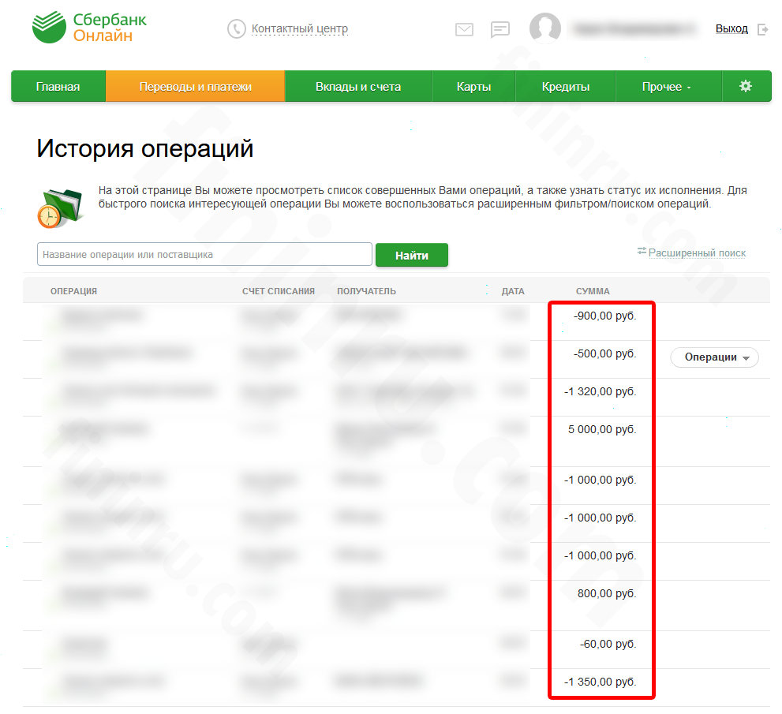
Task: Click the filter icon beside Расширенный поиск
Action: click(x=642, y=252)
